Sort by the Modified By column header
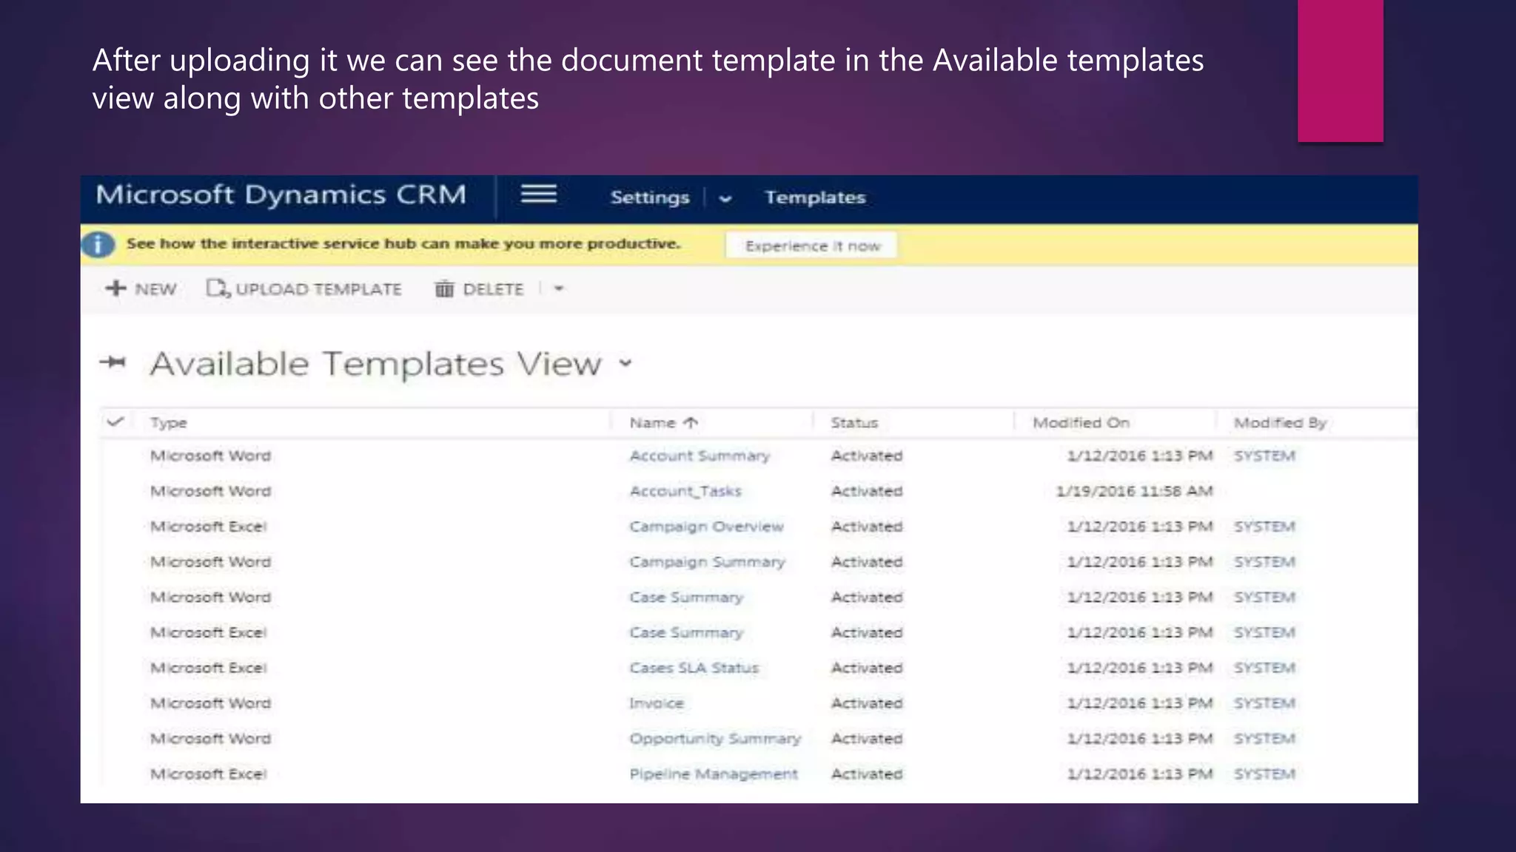The width and height of the screenshot is (1516, 852). click(x=1280, y=423)
